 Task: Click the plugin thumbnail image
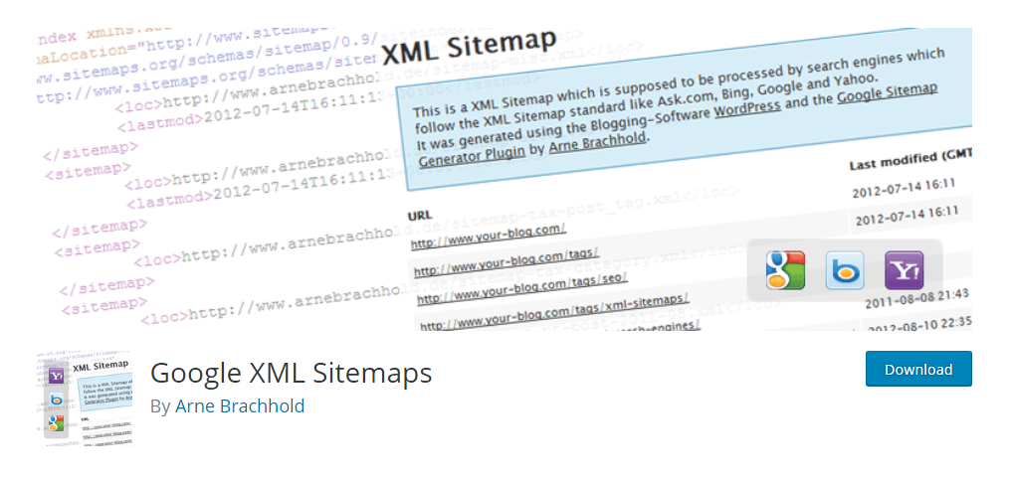click(x=85, y=399)
